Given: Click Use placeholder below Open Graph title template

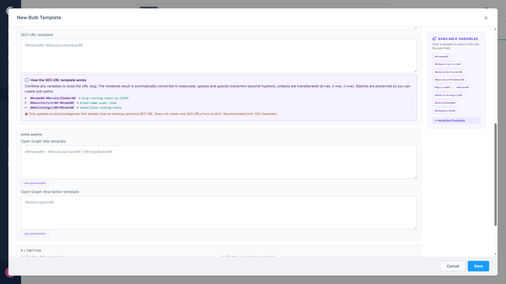Looking at the screenshot, I should (x=35, y=183).
